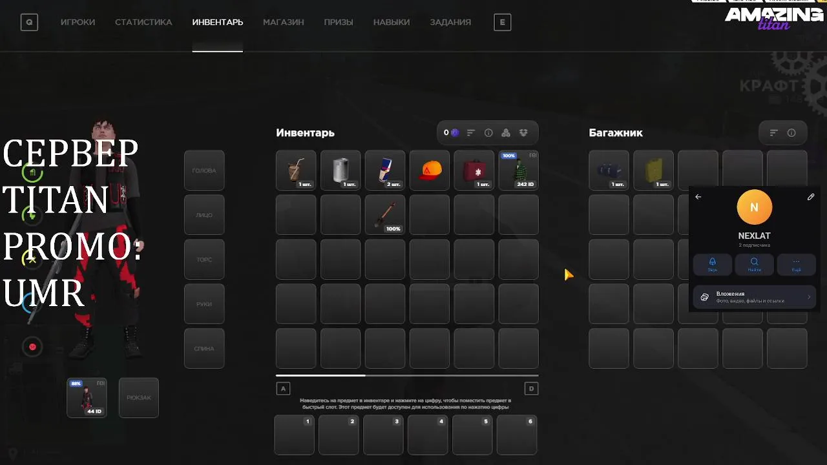Go to the ПРИЗЫ tab
Image resolution: width=827 pixels, height=465 pixels.
tap(339, 22)
